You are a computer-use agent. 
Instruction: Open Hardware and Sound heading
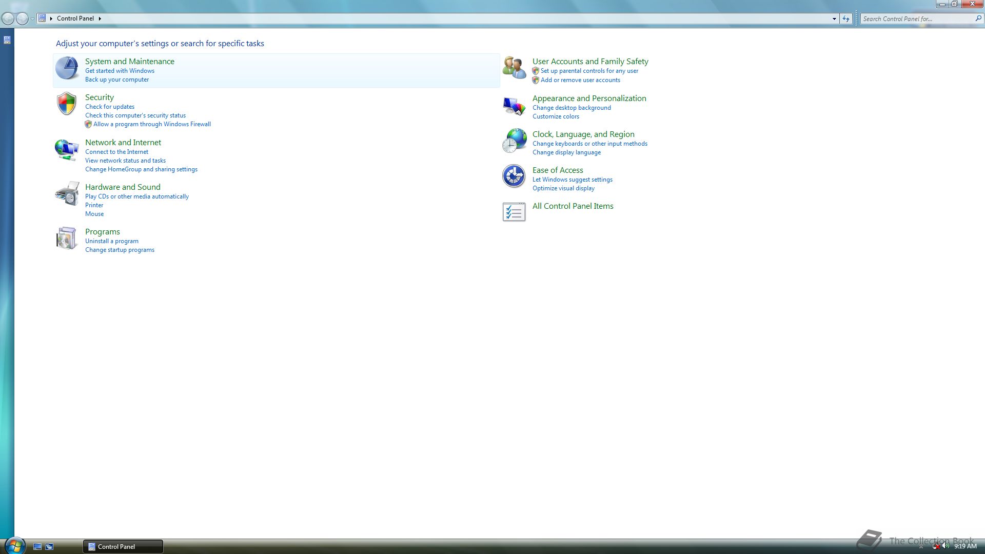pos(123,187)
